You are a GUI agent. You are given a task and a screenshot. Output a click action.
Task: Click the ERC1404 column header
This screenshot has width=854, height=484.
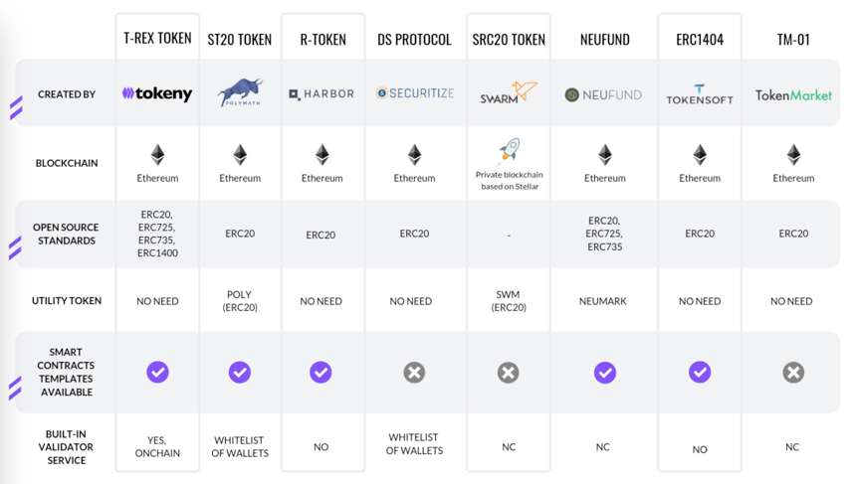pos(700,40)
